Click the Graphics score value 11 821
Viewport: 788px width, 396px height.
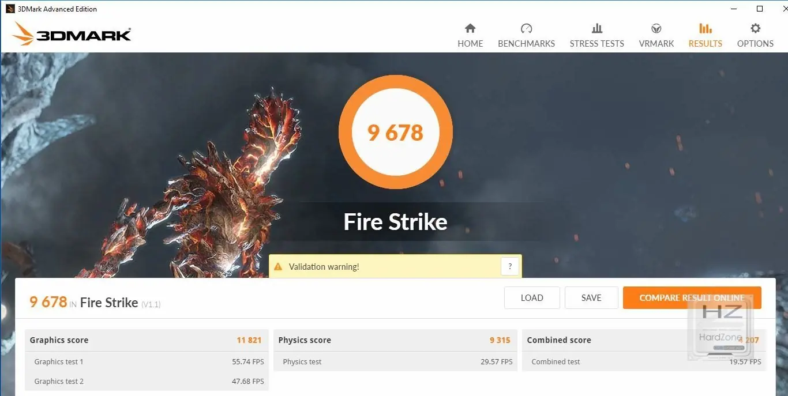tap(249, 340)
